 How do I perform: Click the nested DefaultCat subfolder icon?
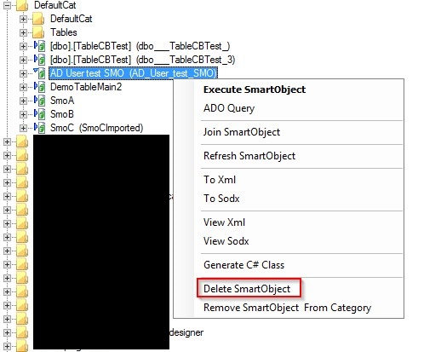tap(38, 19)
